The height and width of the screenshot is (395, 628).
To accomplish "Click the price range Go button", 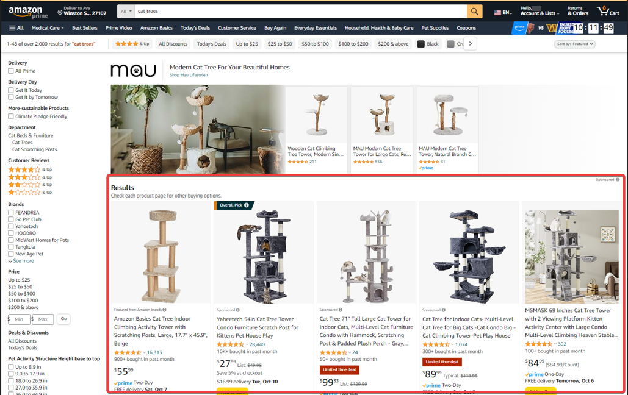I will pyautogui.click(x=63, y=319).
